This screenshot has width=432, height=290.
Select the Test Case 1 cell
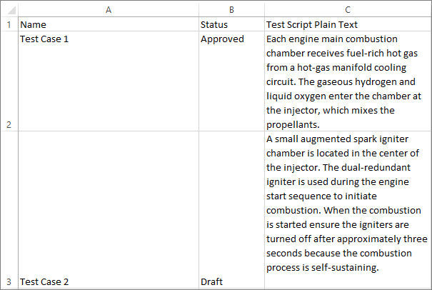click(x=108, y=81)
